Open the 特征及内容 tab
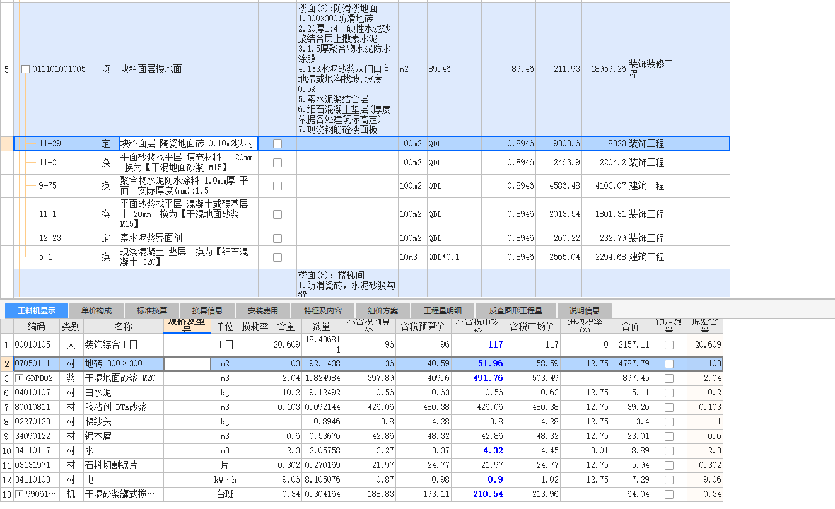The height and width of the screenshot is (509, 835). (x=323, y=311)
